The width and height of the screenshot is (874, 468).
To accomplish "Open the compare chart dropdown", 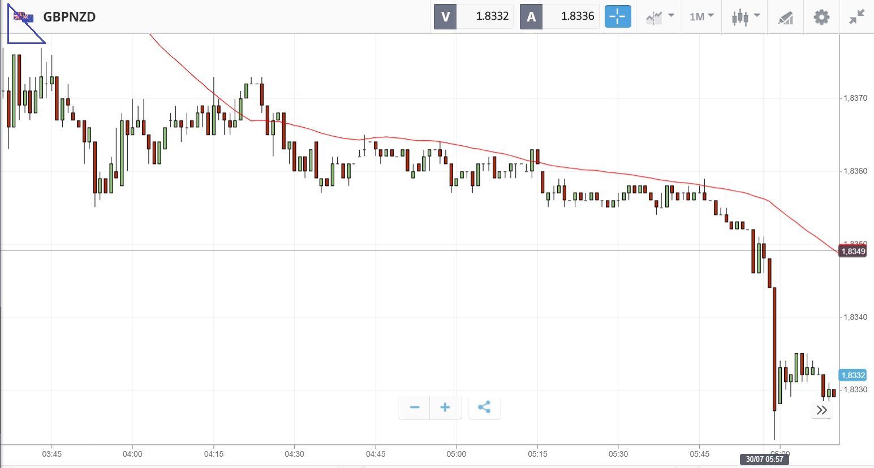I will pyautogui.click(x=660, y=16).
